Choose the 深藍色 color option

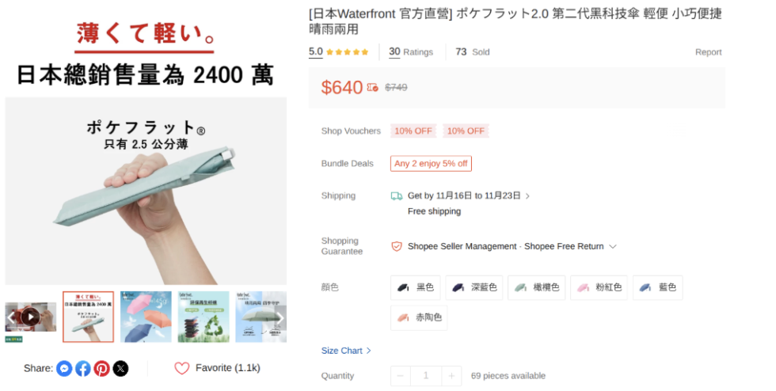pyautogui.click(x=474, y=287)
